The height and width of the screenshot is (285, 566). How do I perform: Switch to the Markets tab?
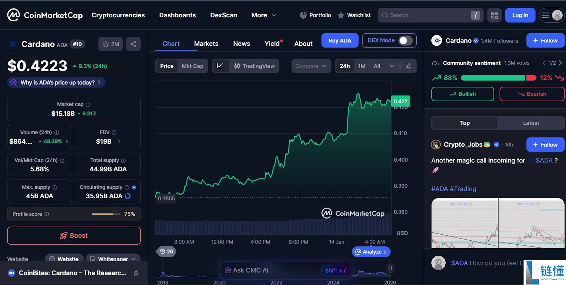pyautogui.click(x=206, y=44)
